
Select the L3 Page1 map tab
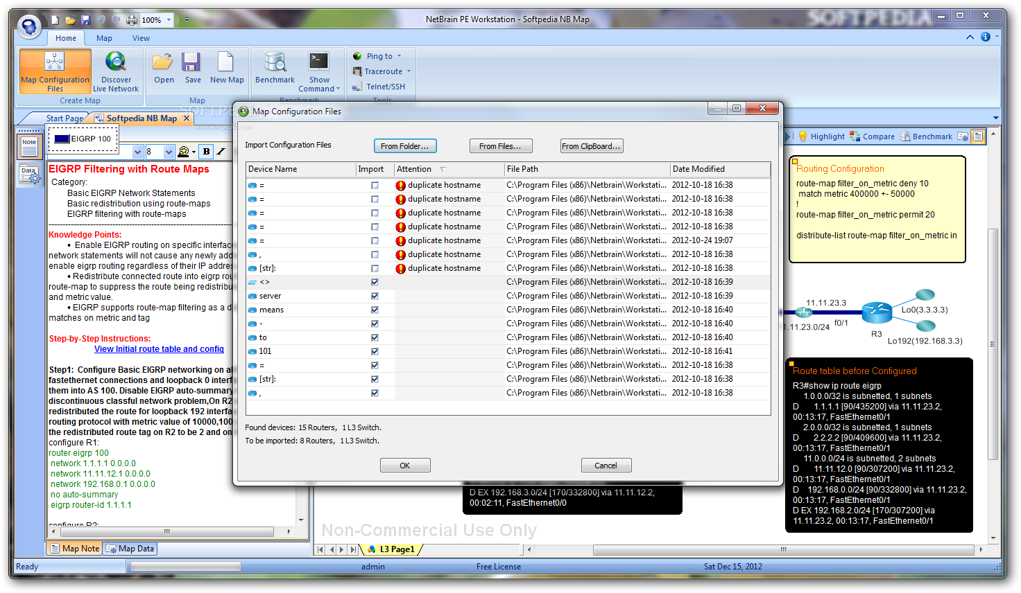392,549
